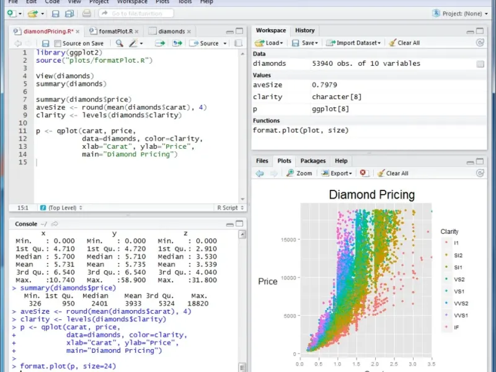Screen dimensions: 496x372
Task: Close the formatPlot.R tab
Action: click(136, 32)
